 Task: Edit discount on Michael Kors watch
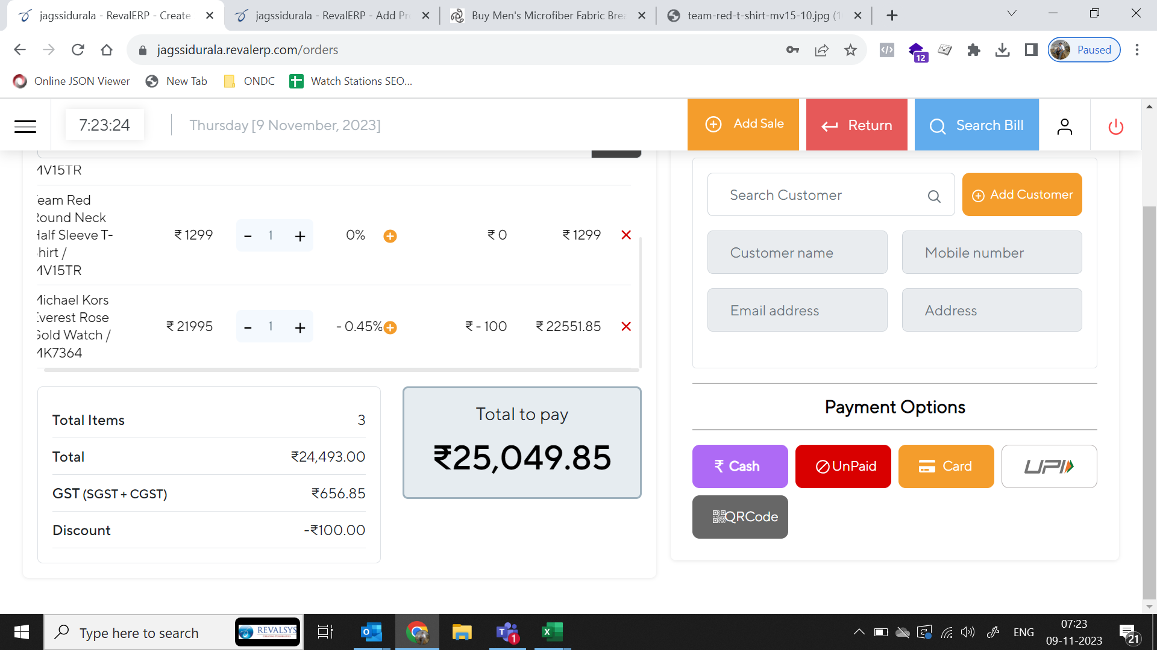390,327
